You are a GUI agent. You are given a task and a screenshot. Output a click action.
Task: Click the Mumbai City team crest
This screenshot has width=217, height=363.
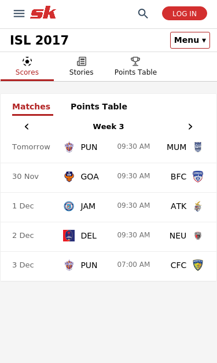[x=198, y=147]
